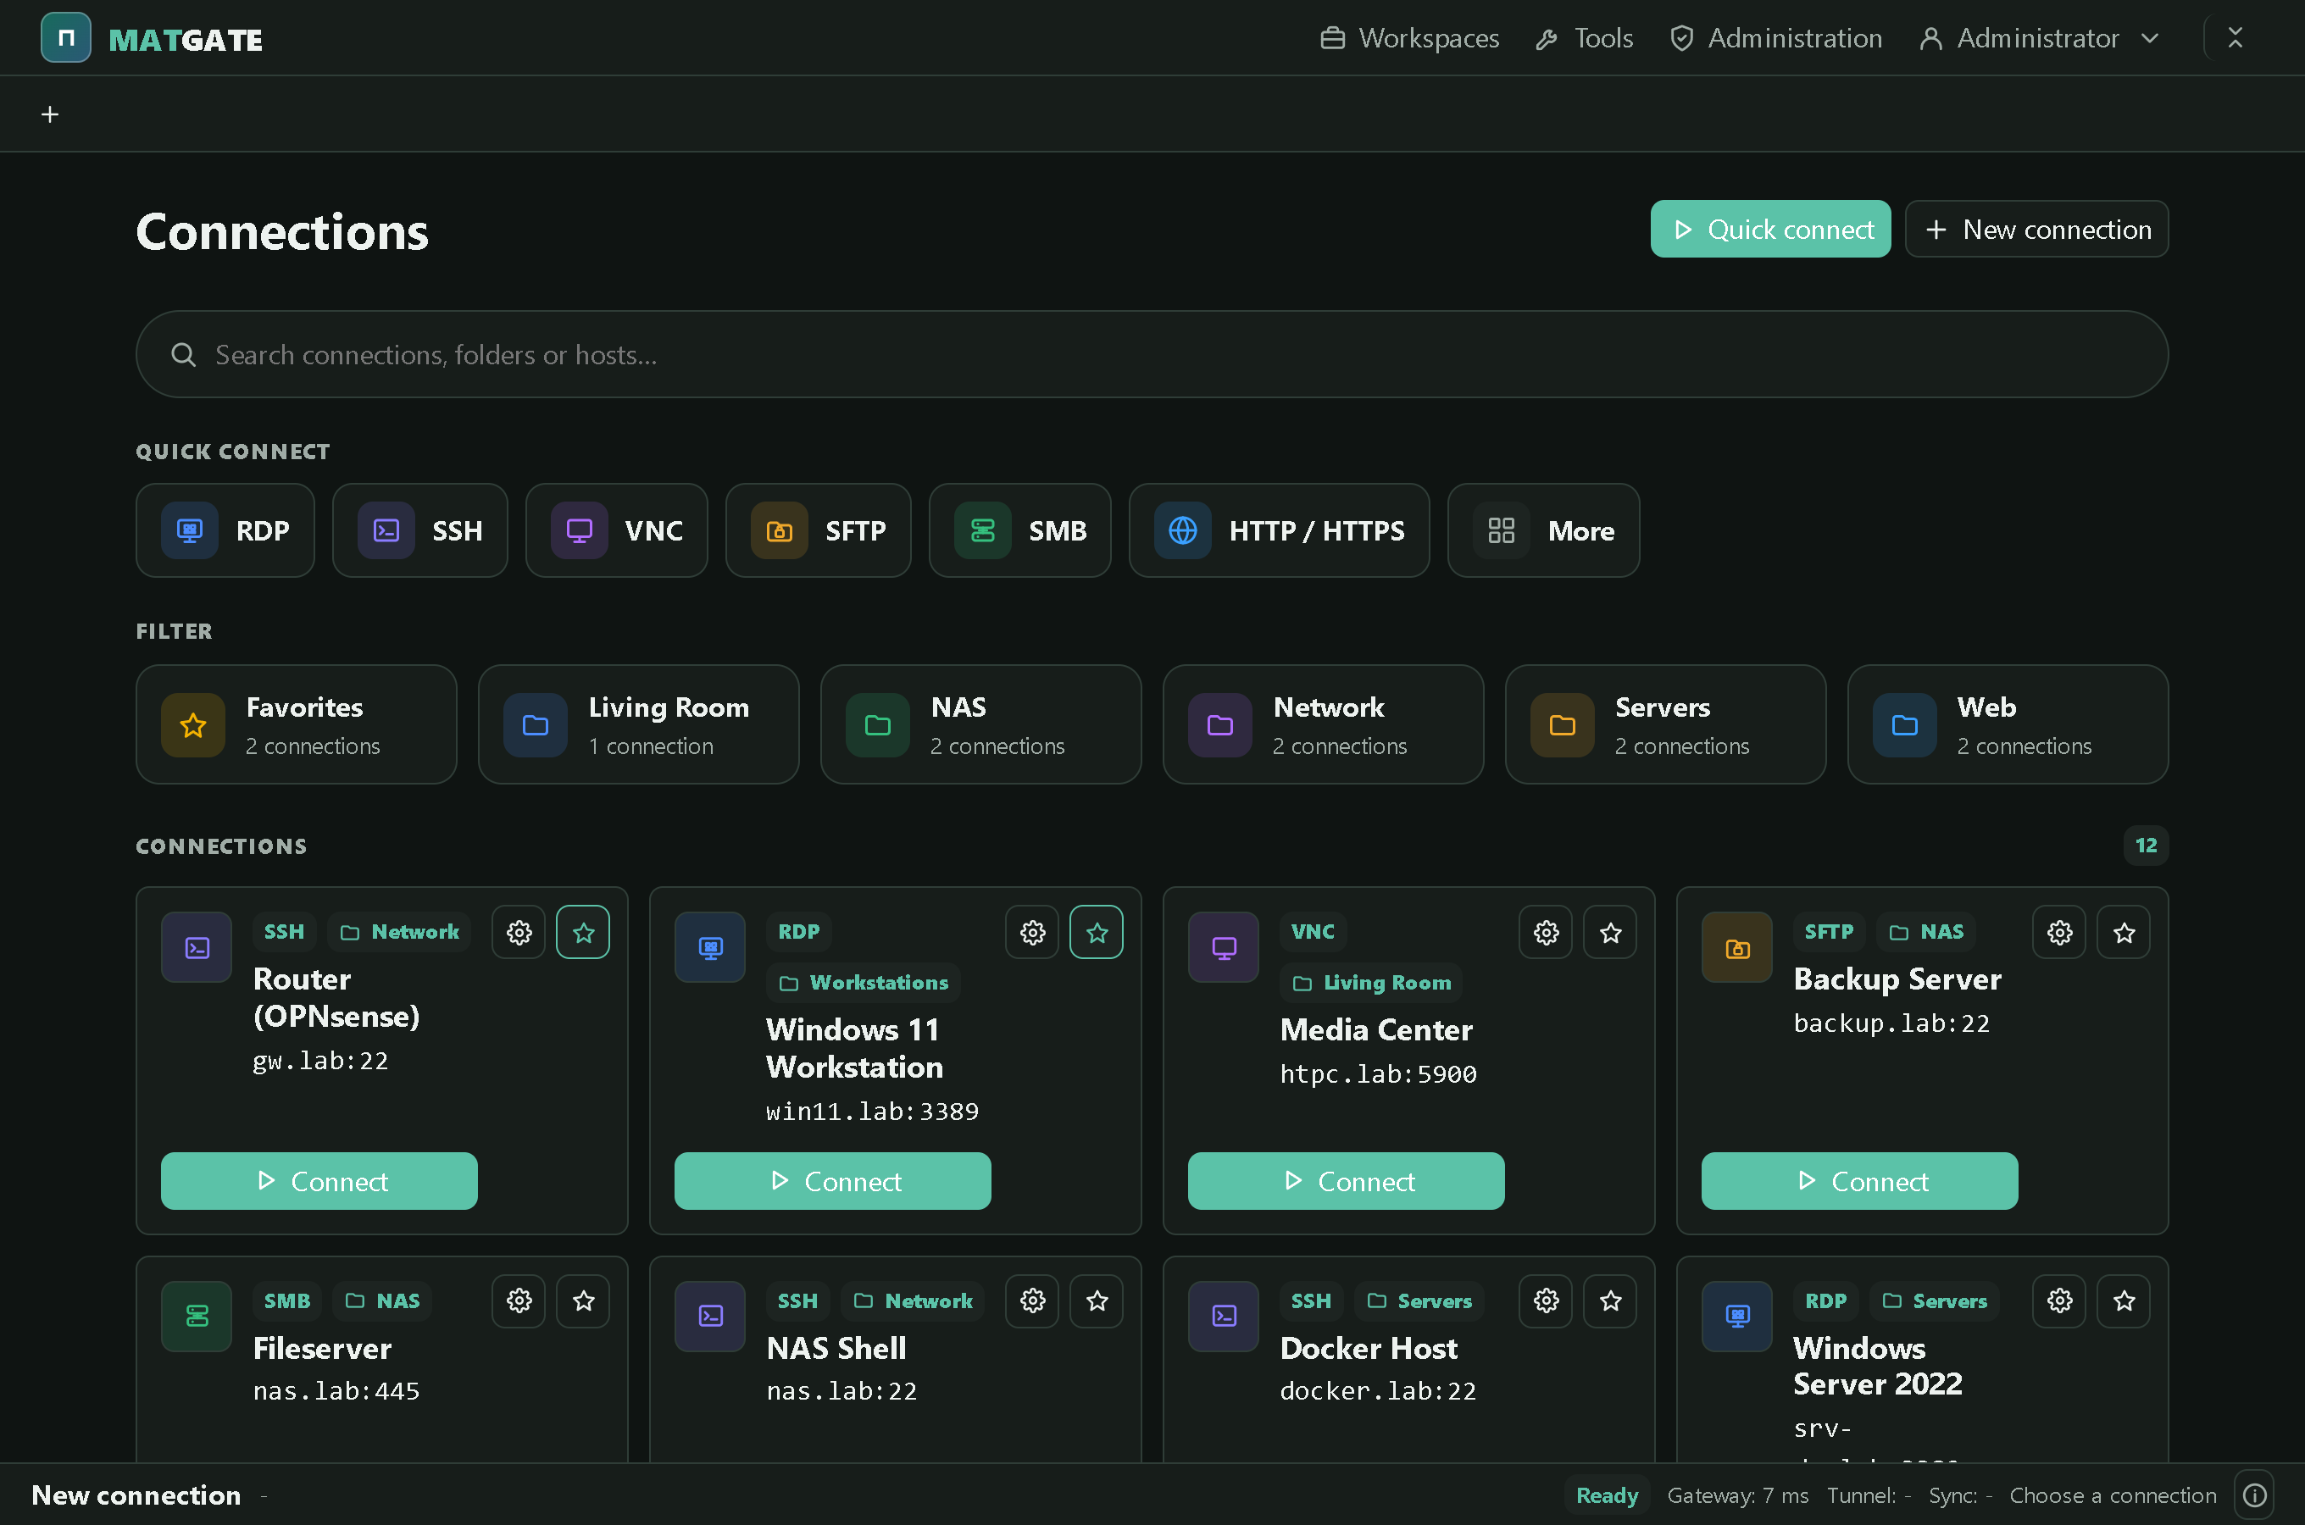Filter by Living Room folder
The image size is (2305, 1525).
tap(638, 724)
